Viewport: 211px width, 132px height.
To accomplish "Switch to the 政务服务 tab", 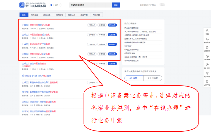I will pos(34,15).
